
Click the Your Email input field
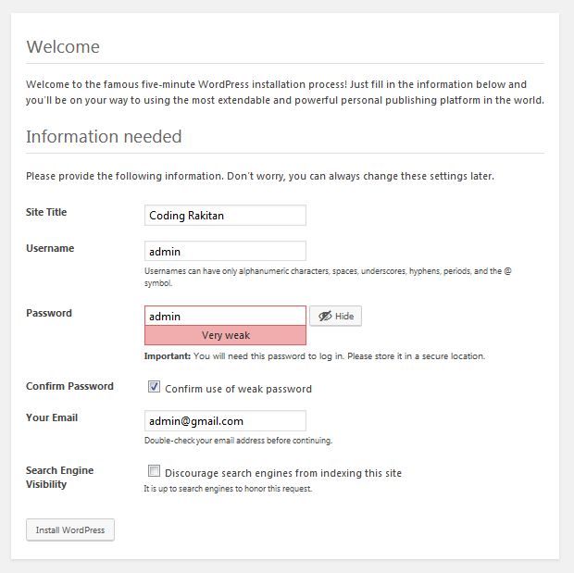click(x=225, y=420)
